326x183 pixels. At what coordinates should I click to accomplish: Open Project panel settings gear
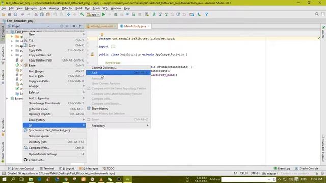click(x=74, y=26)
